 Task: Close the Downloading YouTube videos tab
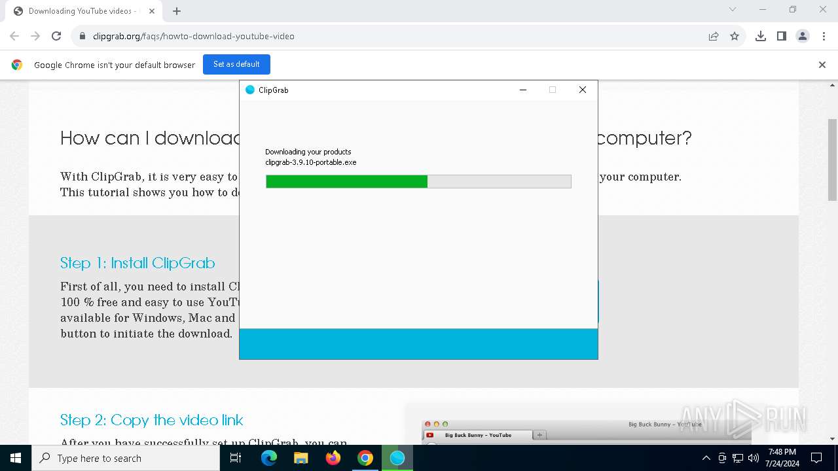pyautogui.click(x=152, y=11)
